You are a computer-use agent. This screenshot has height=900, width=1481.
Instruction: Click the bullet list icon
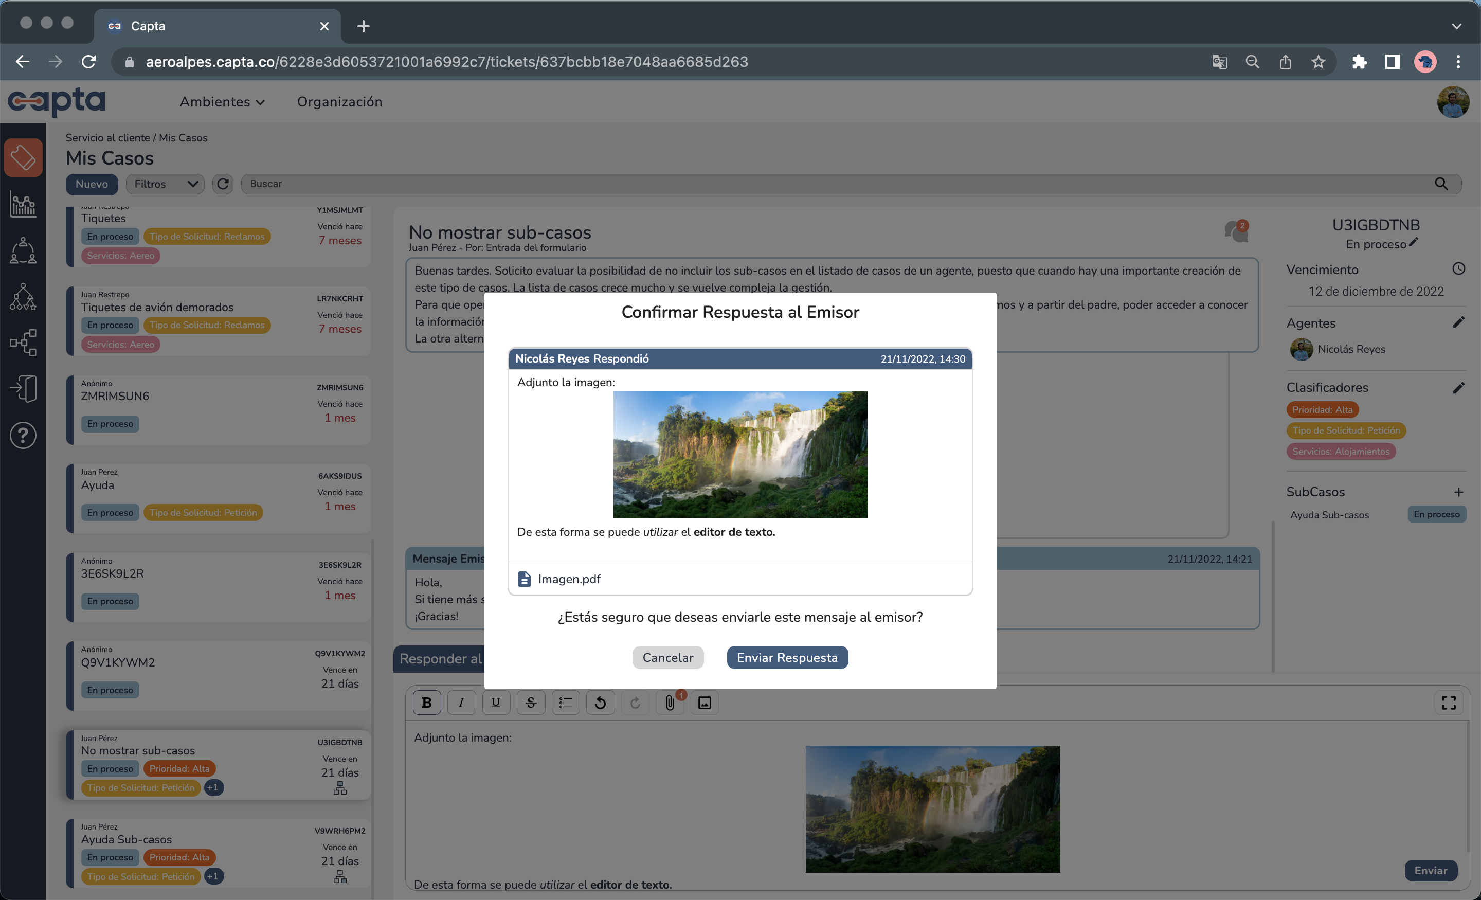[565, 702]
